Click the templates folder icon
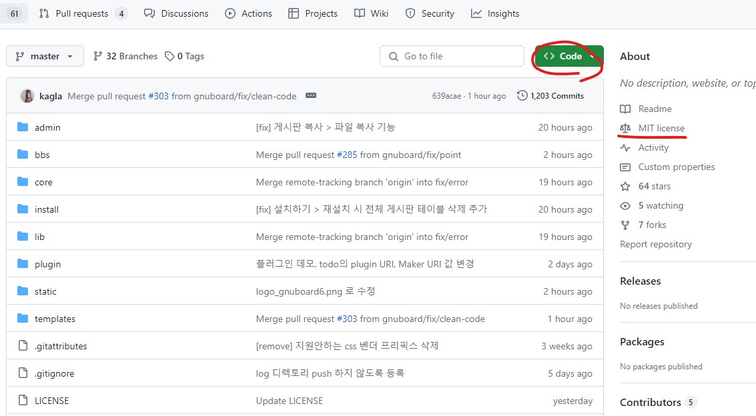The width and height of the screenshot is (756, 416). pos(23,318)
